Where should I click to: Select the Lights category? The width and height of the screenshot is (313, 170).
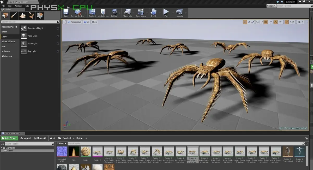pyautogui.click(x=5, y=37)
